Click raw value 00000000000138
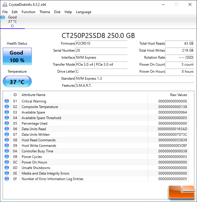This screenshot has height=202, width=197. [173, 107]
